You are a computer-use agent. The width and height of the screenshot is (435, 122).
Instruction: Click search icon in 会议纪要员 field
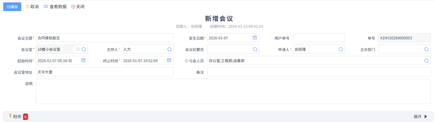pyautogui.click(x=255, y=49)
